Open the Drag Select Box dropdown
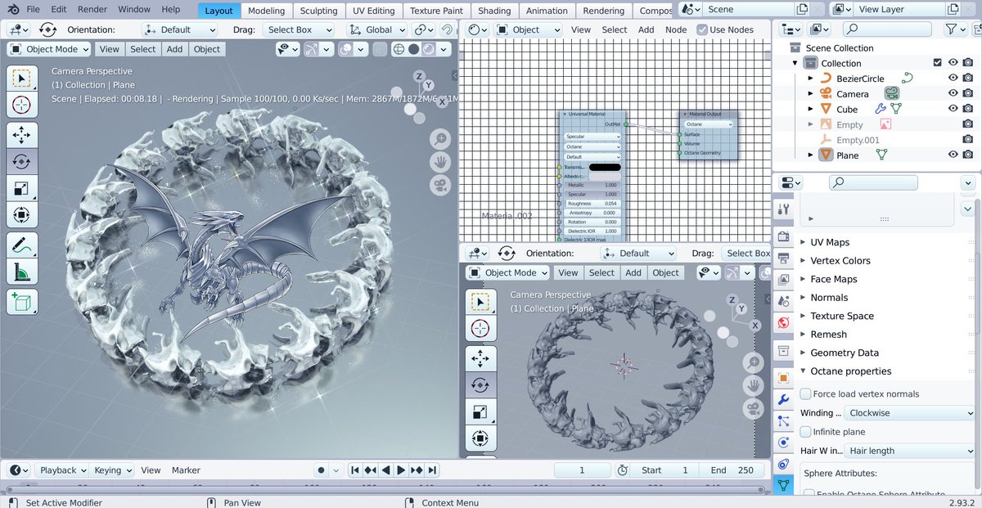 point(300,29)
